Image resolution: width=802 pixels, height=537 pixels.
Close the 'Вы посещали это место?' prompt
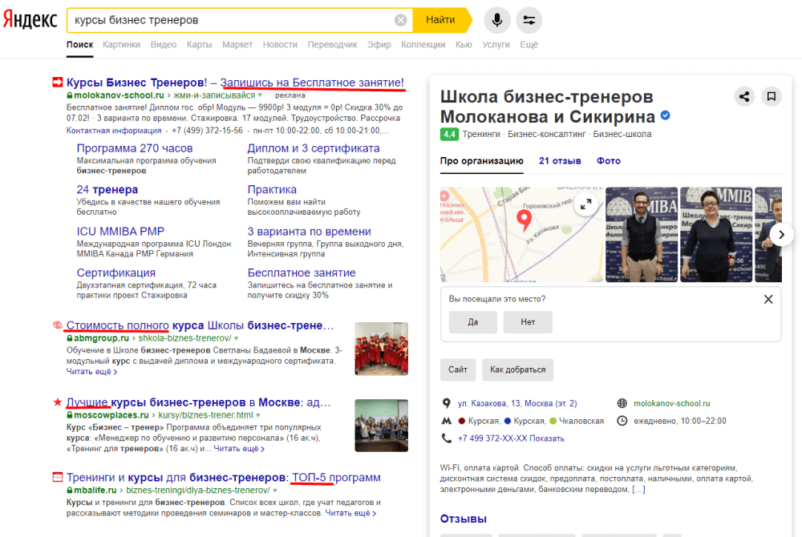click(x=768, y=300)
